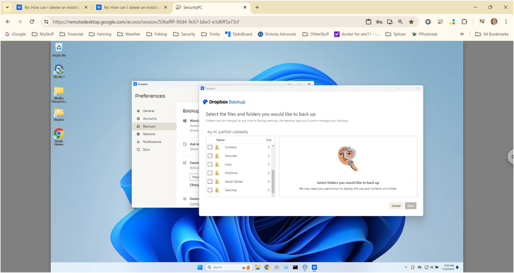Image resolution: width=514 pixels, height=273 pixels.
Task: Expand the Searches folder chevron
Action: tap(269, 190)
